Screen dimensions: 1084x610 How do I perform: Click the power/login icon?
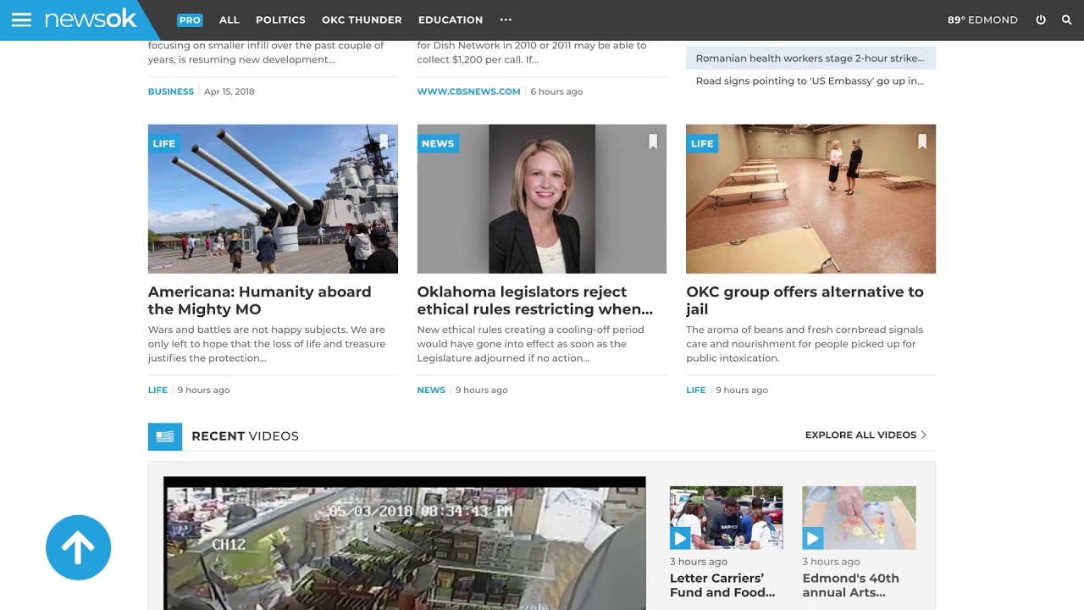pos(1041,19)
